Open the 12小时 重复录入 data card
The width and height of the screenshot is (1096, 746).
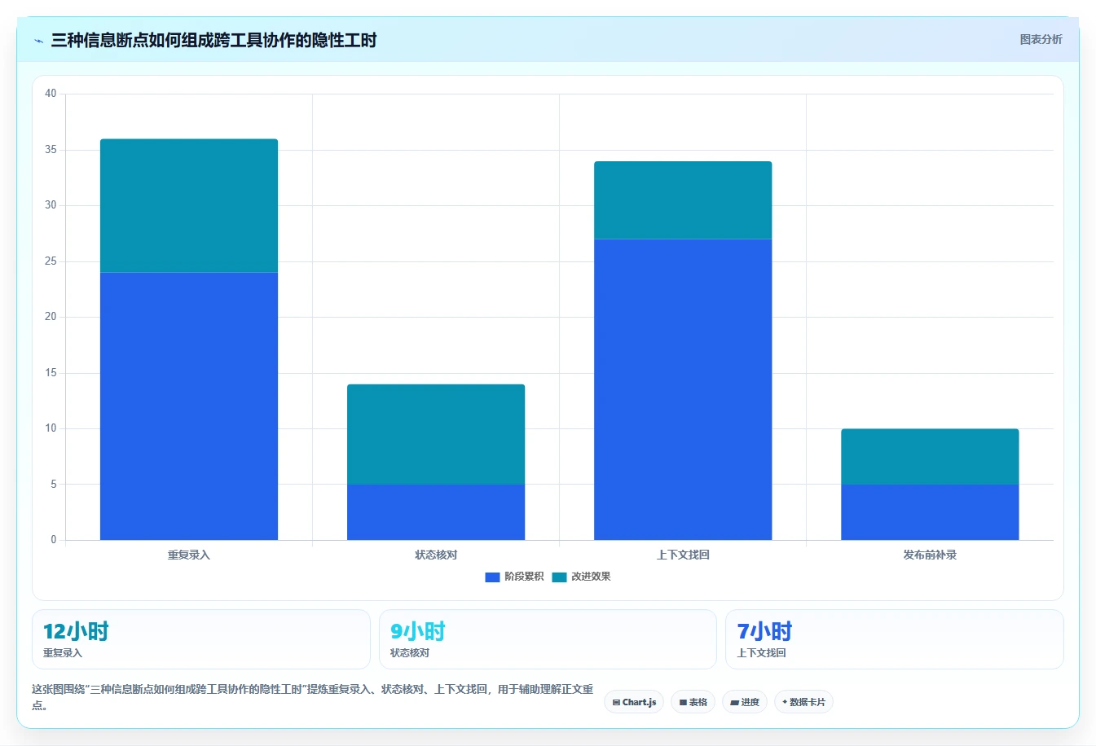pos(200,639)
